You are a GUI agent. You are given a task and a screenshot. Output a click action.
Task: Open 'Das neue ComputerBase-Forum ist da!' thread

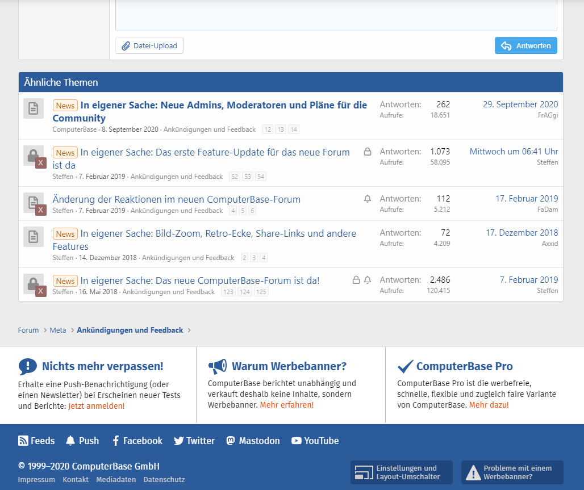tap(200, 280)
